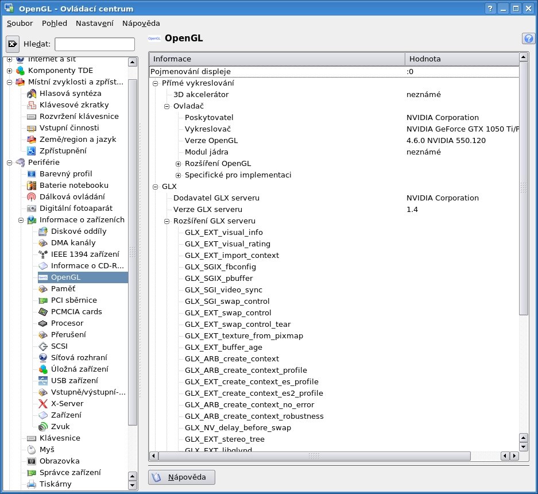Select the Verze OpenGL row

(x=334, y=141)
